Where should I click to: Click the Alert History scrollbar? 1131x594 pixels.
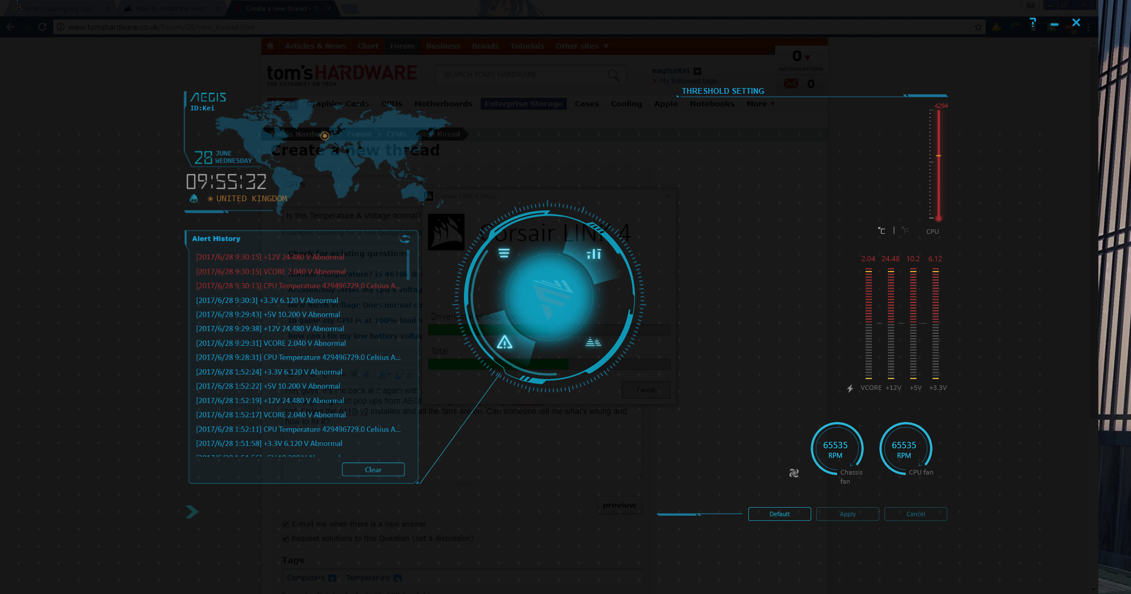tap(408, 264)
